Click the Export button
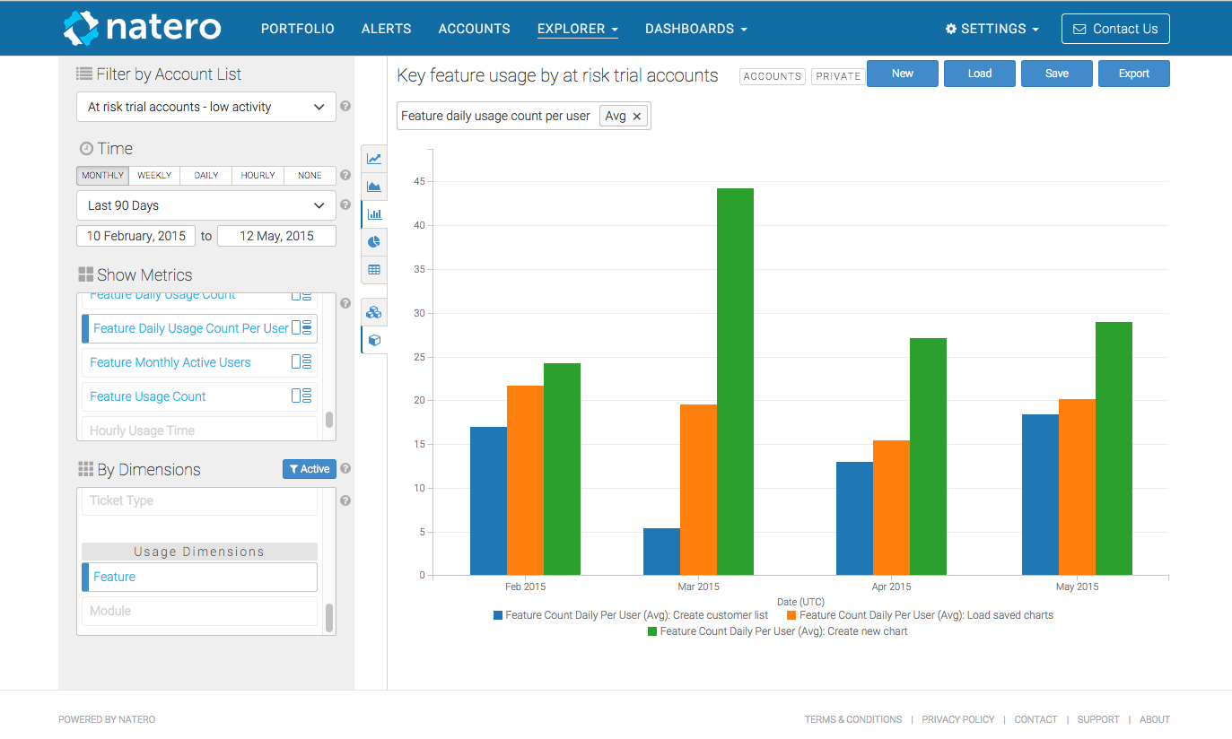 1133,74
